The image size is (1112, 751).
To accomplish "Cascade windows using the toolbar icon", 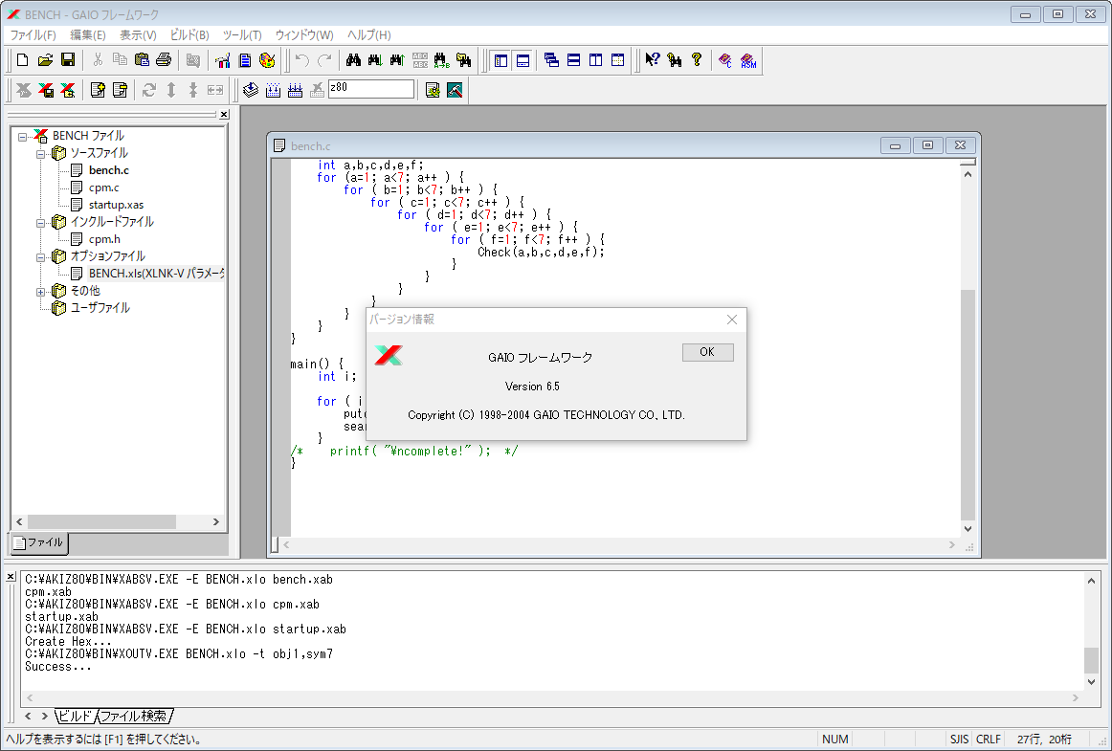I will coord(552,60).
